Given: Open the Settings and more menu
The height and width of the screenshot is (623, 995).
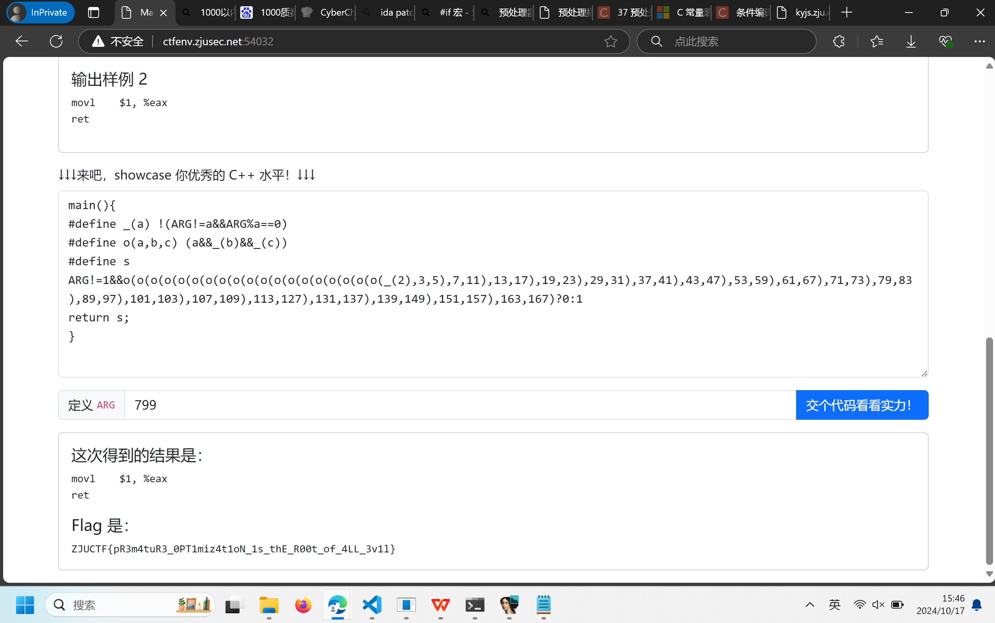Looking at the screenshot, I should [979, 41].
